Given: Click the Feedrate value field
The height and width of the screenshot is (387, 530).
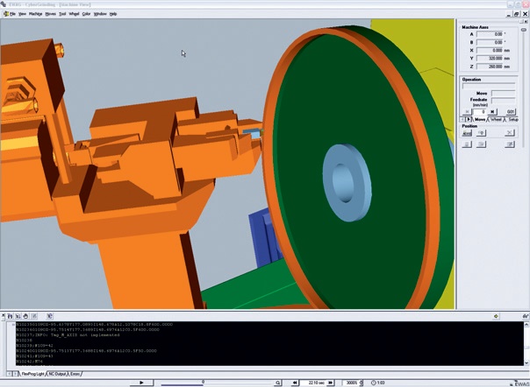Looking at the screenshot, I should 503,101.
